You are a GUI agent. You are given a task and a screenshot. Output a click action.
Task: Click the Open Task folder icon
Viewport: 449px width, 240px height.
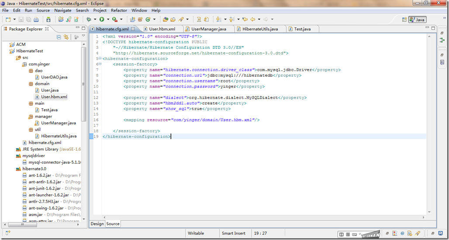coord(173,19)
